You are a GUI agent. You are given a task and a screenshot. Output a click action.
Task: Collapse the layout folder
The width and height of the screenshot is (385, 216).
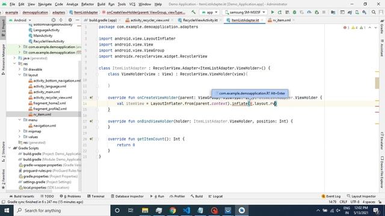click(x=19, y=75)
